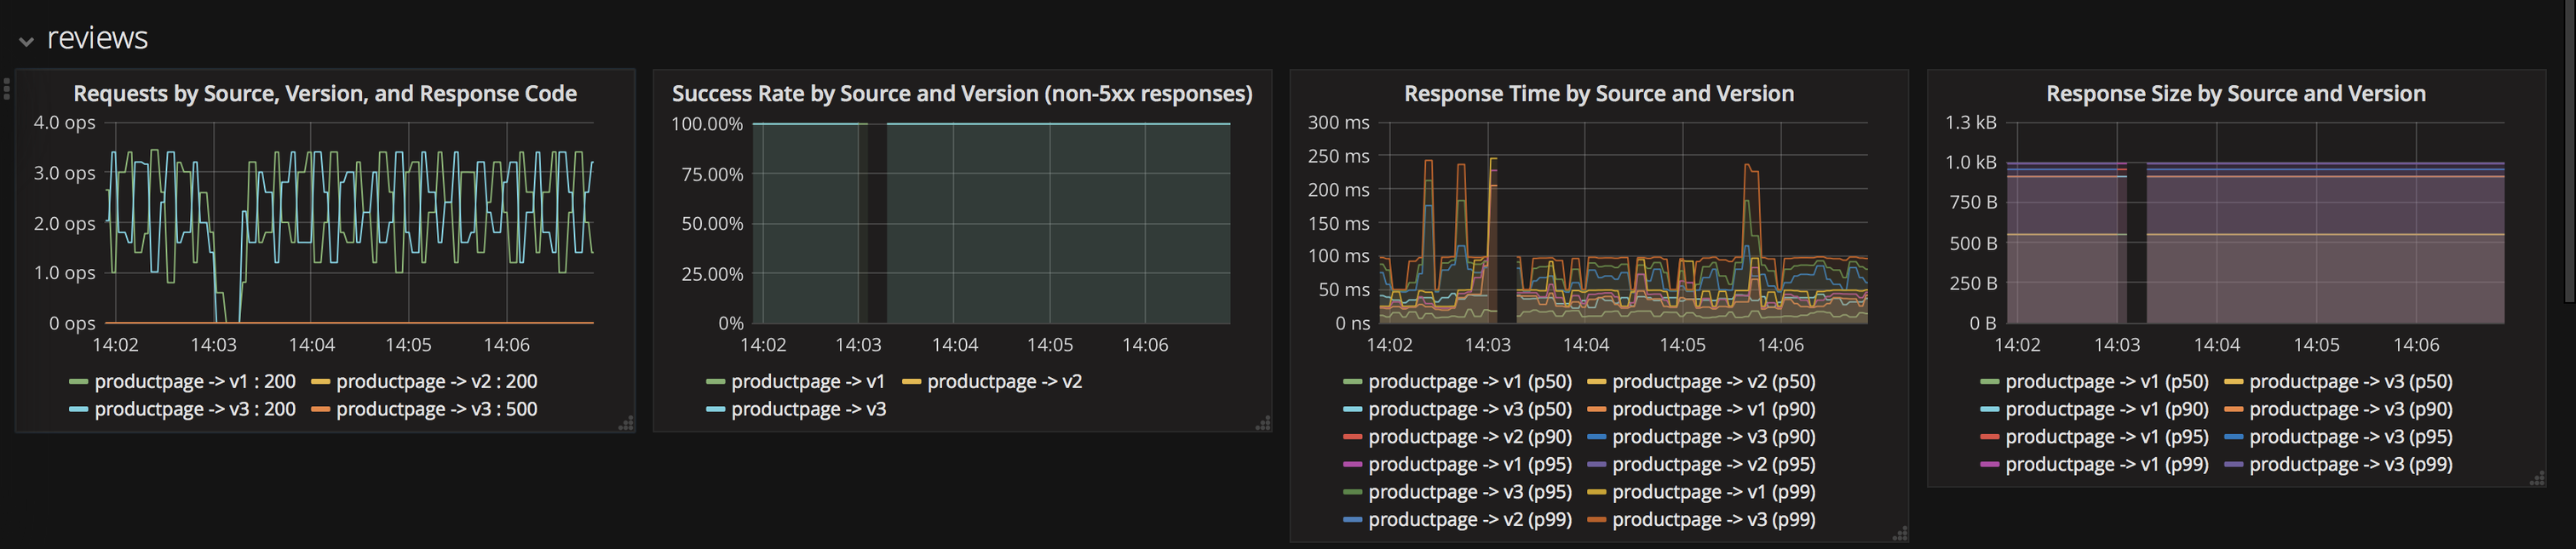The image size is (2576, 549).
Task: Toggle productpage -> v3 : 500 series
Action: tap(437, 409)
